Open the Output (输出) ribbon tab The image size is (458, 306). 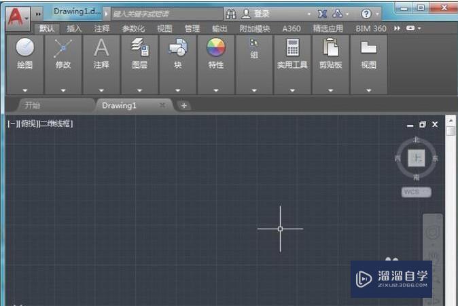click(x=219, y=28)
